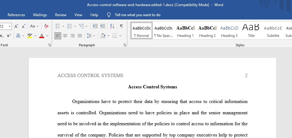Screen dimensions: 292x138
Task: Open Text Effects dropdown arrow
Action: coord(23,36)
